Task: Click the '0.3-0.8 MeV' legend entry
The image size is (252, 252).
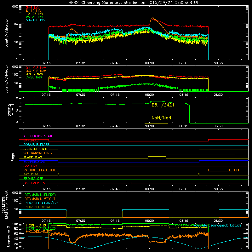Action: click(36, 71)
